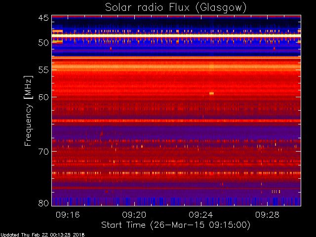Click the 09:16 time axis label
This screenshot has width=316, height=237.
(68, 215)
